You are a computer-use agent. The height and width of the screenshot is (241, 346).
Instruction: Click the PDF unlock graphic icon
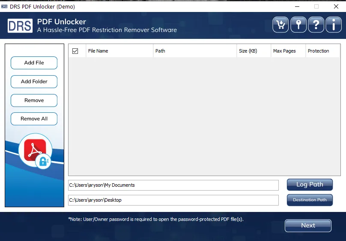tap(35, 151)
